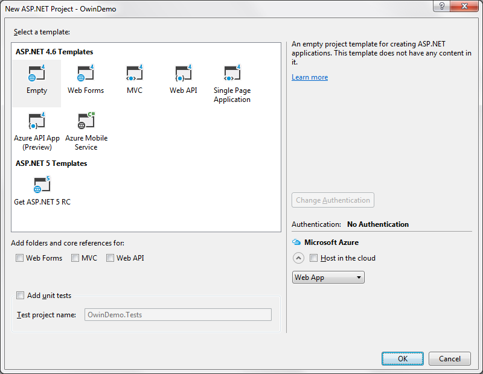Open the Web App dropdown list
Viewport: 483px width, 374px height.
[x=328, y=277]
